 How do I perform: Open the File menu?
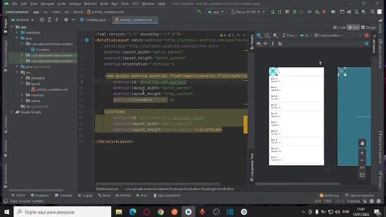pyautogui.click(x=14, y=4)
